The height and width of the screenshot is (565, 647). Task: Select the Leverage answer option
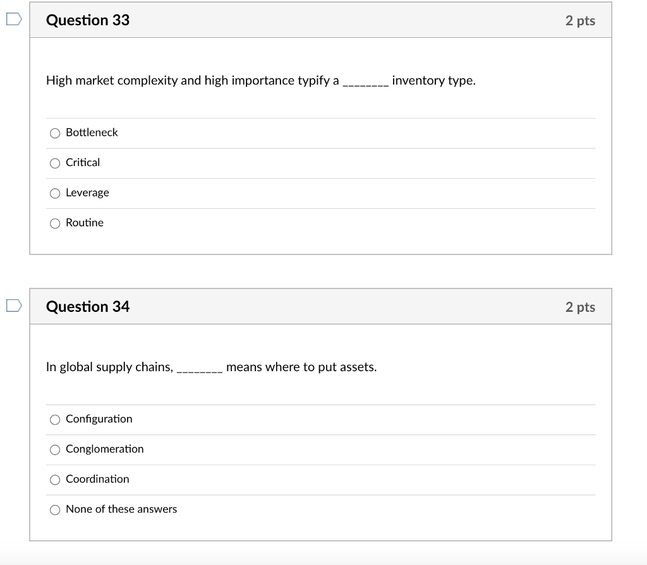click(x=55, y=193)
